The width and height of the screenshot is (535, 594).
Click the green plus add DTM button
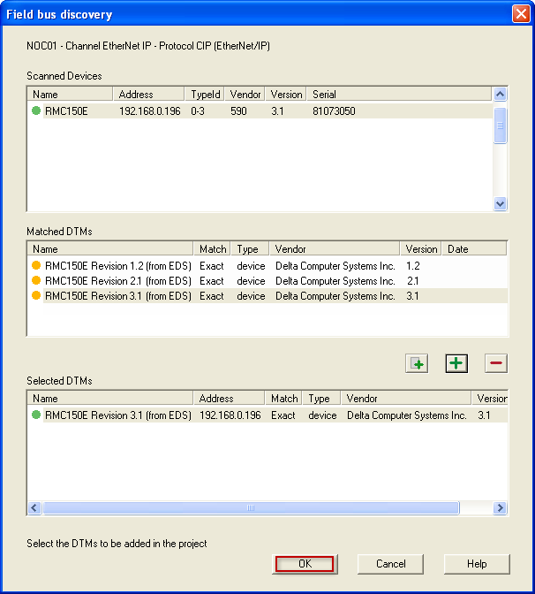coord(456,363)
